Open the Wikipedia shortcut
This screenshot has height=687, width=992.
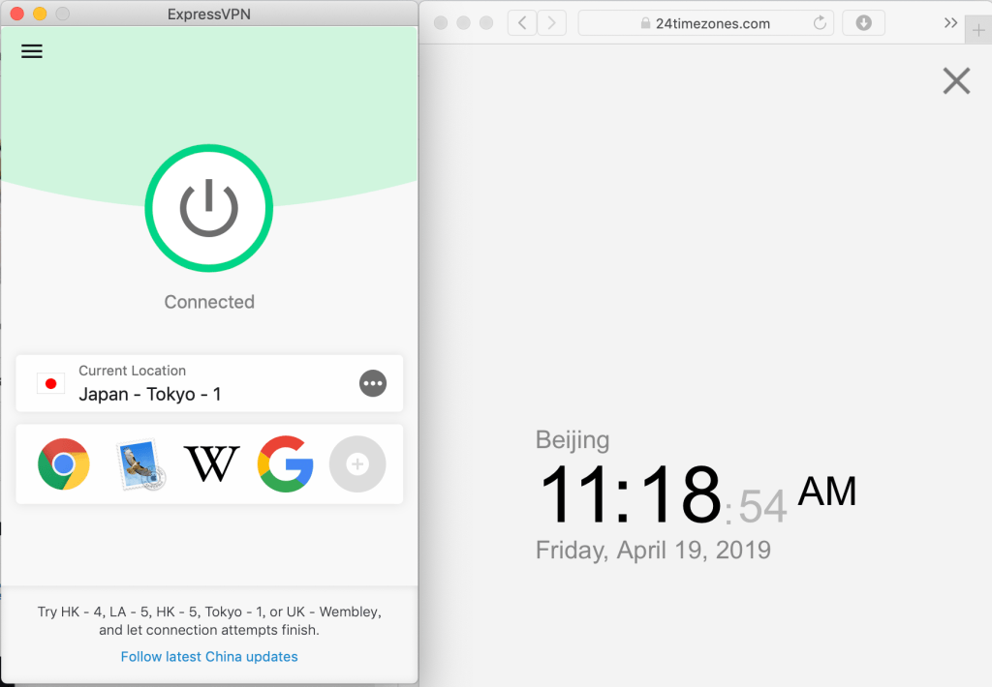tap(212, 463)
